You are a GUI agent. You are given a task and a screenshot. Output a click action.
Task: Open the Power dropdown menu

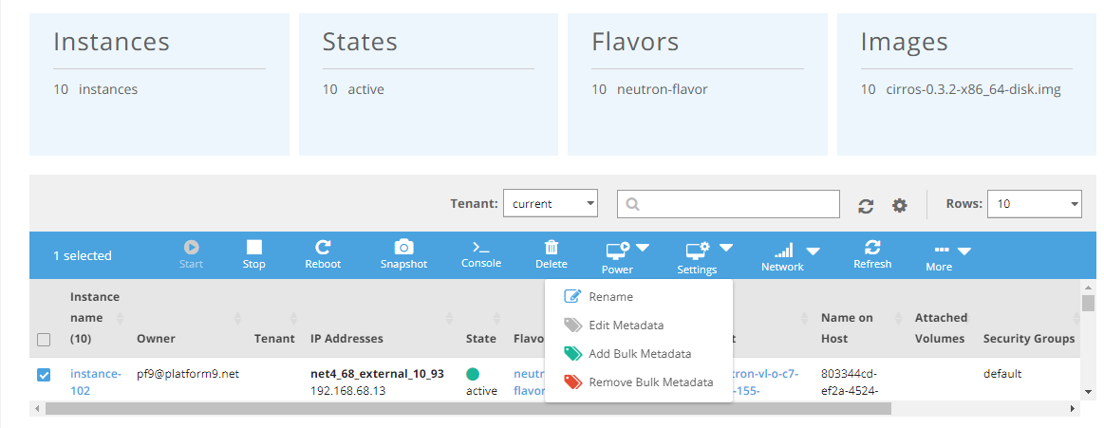tap(627, 253)
